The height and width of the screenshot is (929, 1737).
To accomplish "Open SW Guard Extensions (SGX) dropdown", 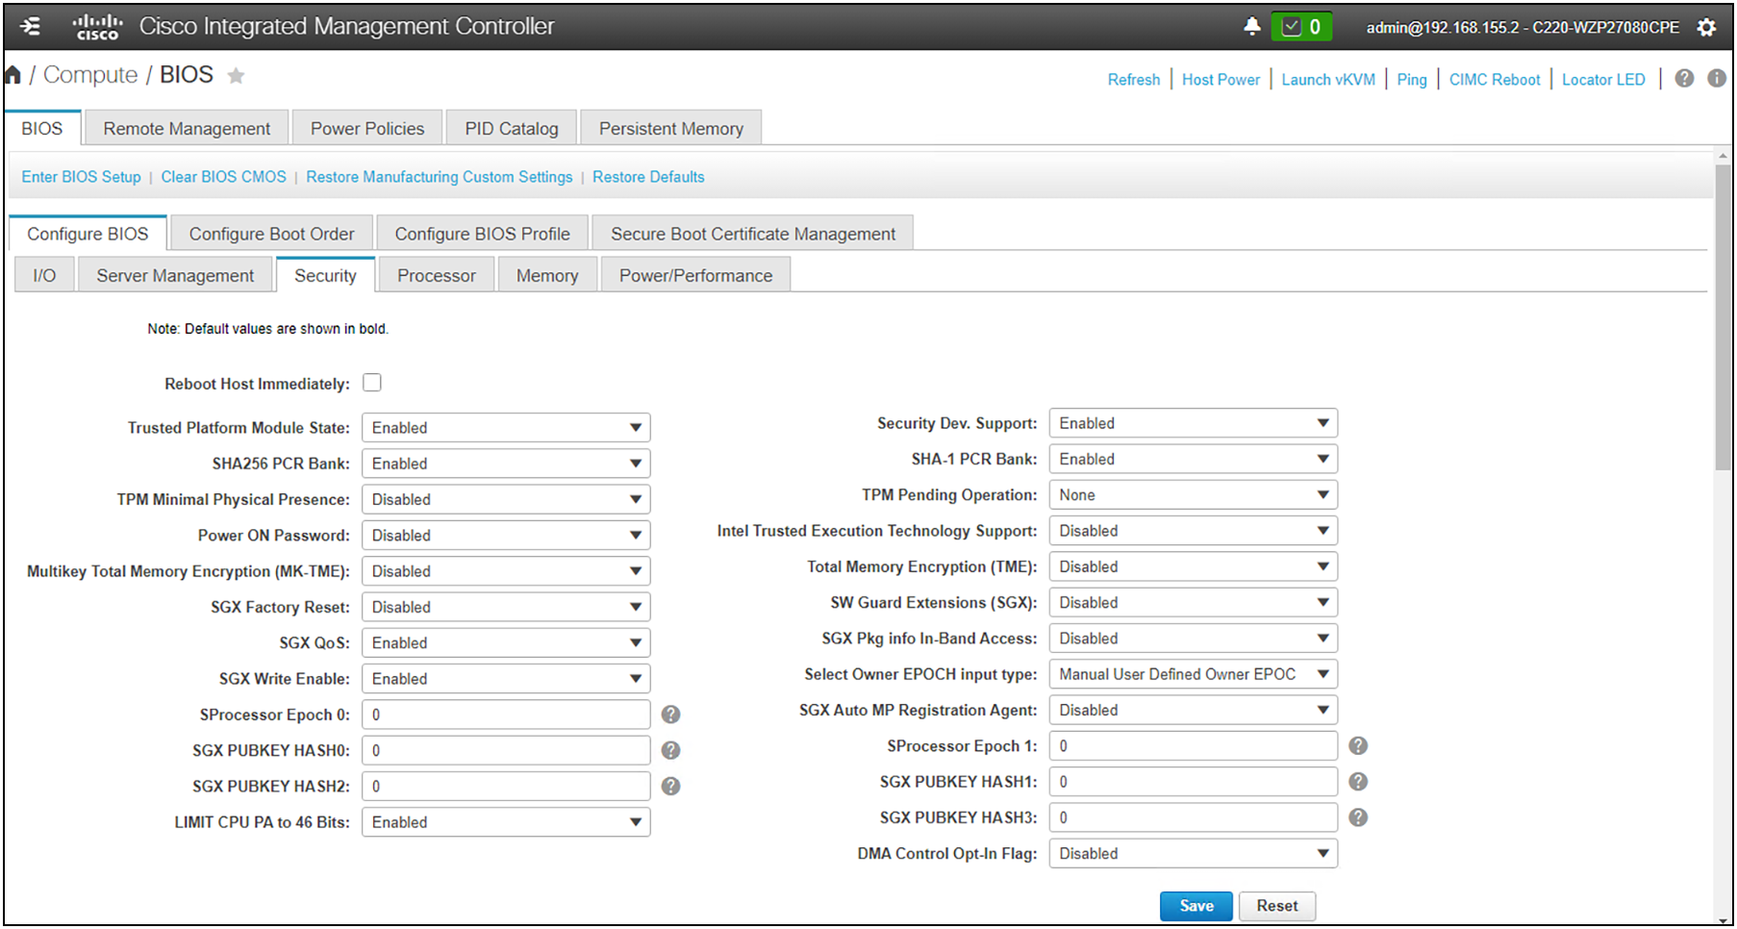I will click(x=1194, y=602).
